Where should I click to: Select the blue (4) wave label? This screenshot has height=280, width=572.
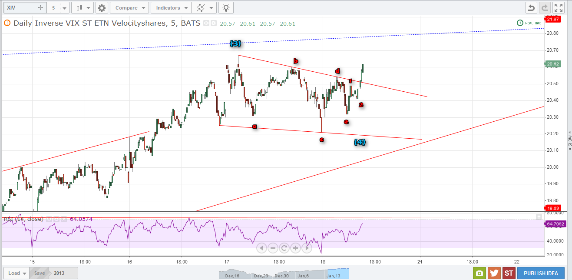pyautogui.click(x=360, y=142)
